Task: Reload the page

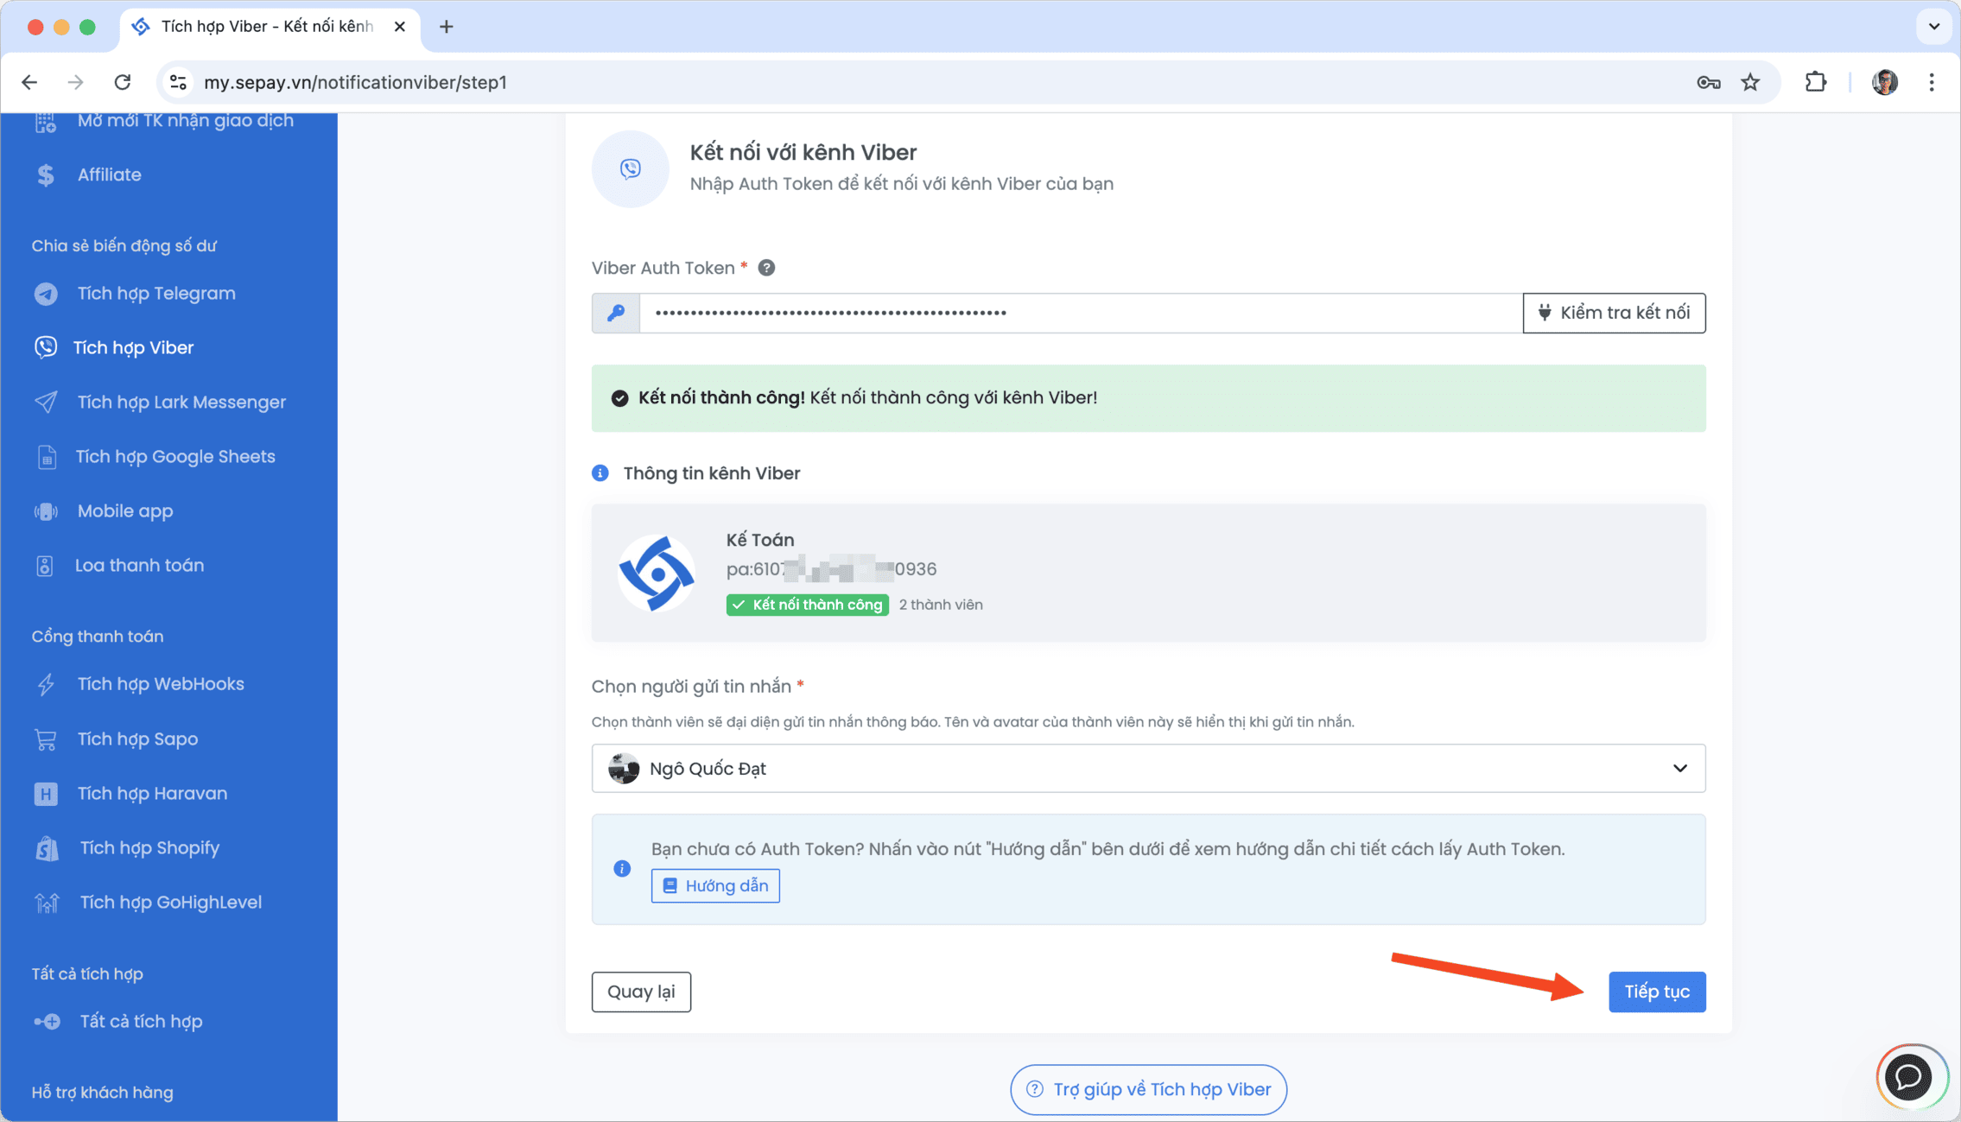Action: click(123, 82)
